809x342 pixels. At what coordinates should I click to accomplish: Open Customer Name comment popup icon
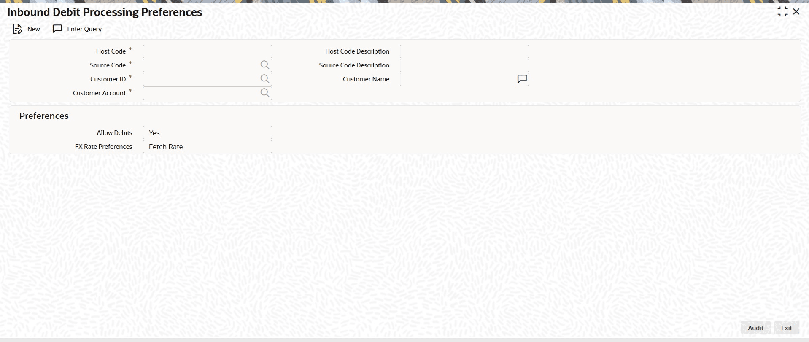tap(522, 79)
